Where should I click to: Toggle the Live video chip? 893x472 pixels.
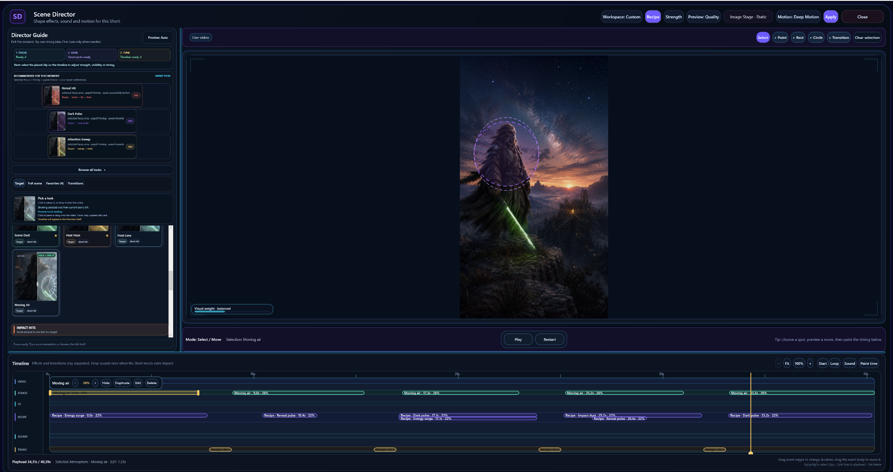pyautogui.click(x=201, y=37)
